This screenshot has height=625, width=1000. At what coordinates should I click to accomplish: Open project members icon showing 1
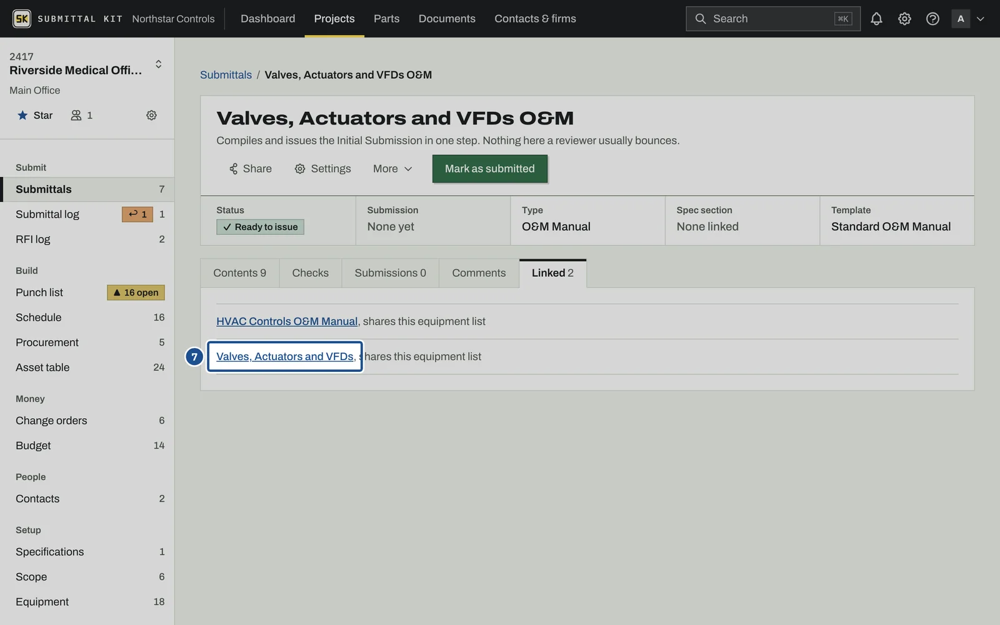82,115
